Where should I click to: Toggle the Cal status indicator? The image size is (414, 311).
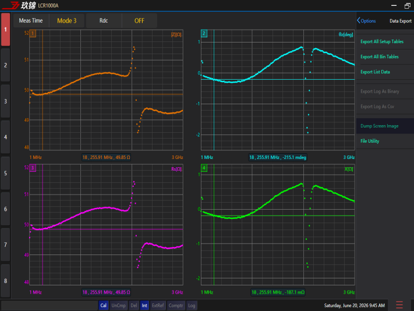pyautogui.click(x=104, y=305)
